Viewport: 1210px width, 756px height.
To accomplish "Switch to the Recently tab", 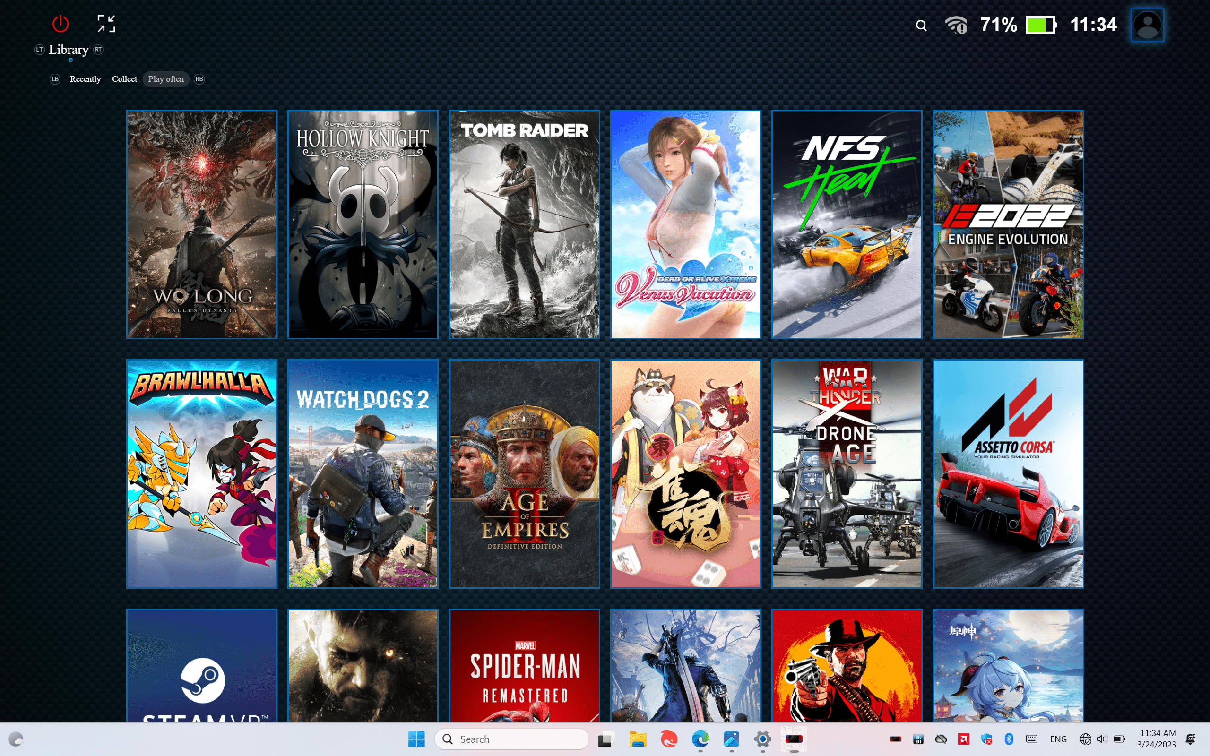I will [85, 79].
